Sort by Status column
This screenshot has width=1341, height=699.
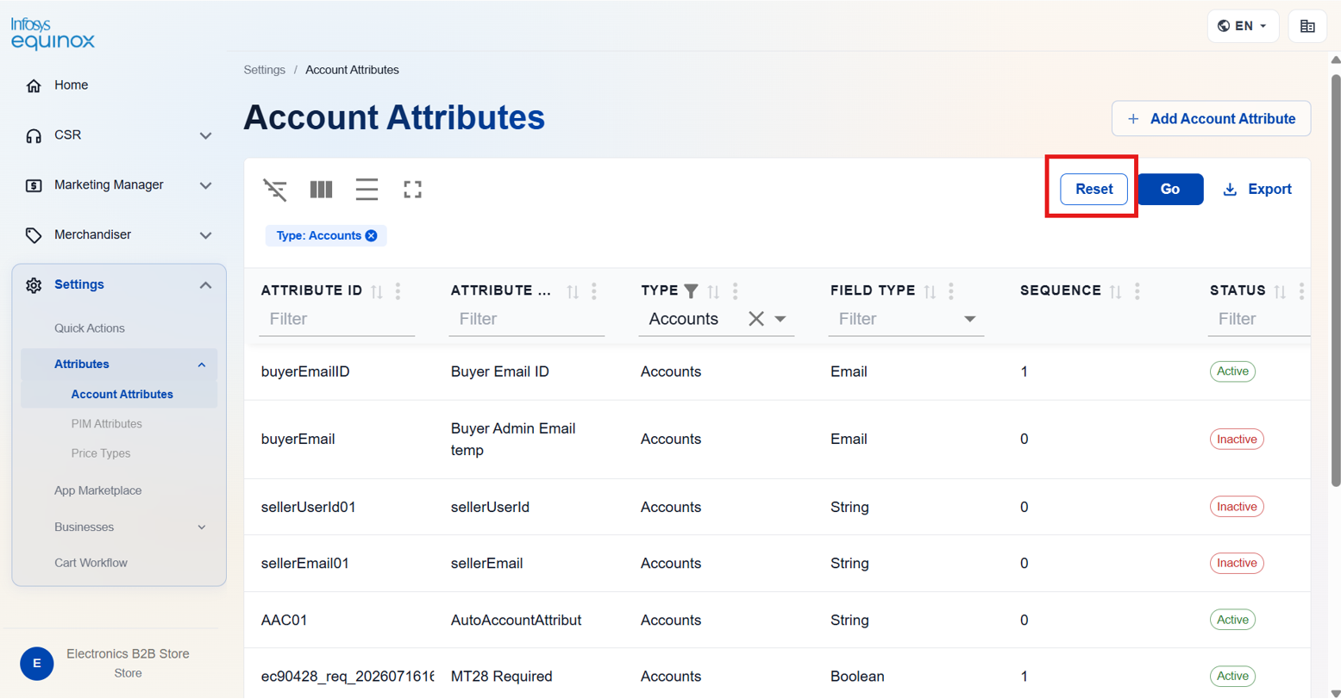1280,292
